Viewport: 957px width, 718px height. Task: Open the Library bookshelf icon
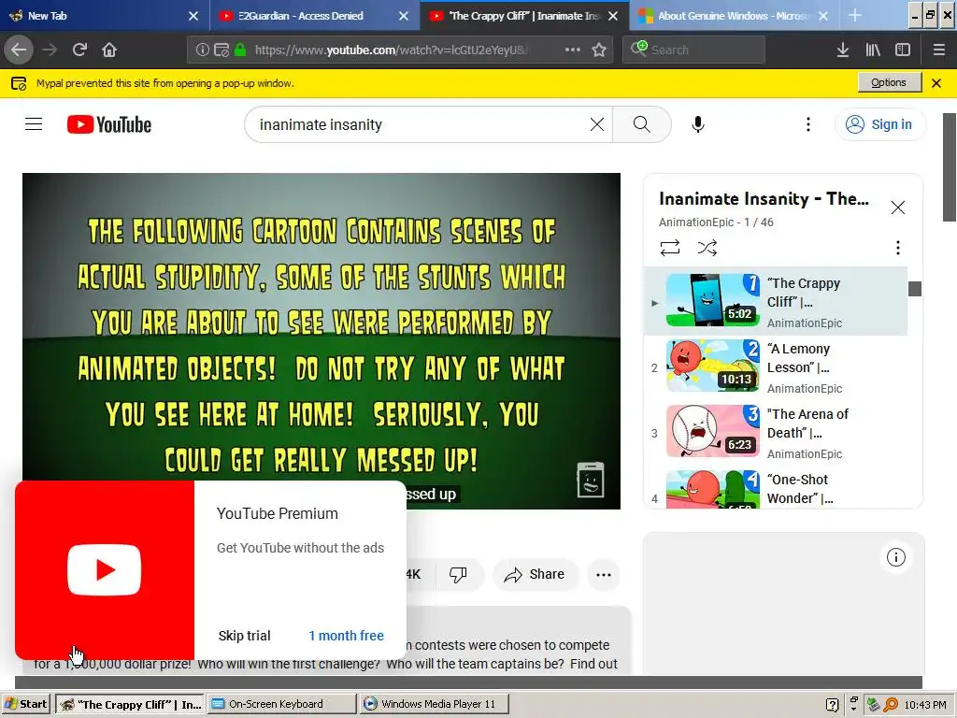click(x=873, y=50)
